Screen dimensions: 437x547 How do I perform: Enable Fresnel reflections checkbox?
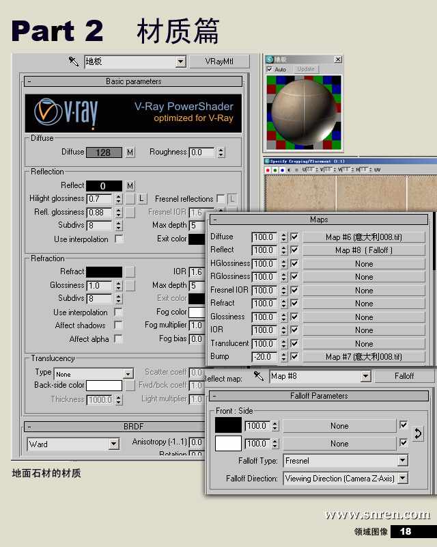[x=221, y=198]
